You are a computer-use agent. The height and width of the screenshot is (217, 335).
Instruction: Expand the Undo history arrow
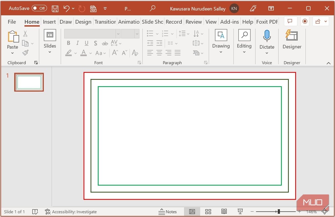click(x=73, y=9)
